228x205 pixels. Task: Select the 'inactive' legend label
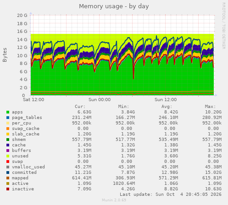[x=23, y=189]
